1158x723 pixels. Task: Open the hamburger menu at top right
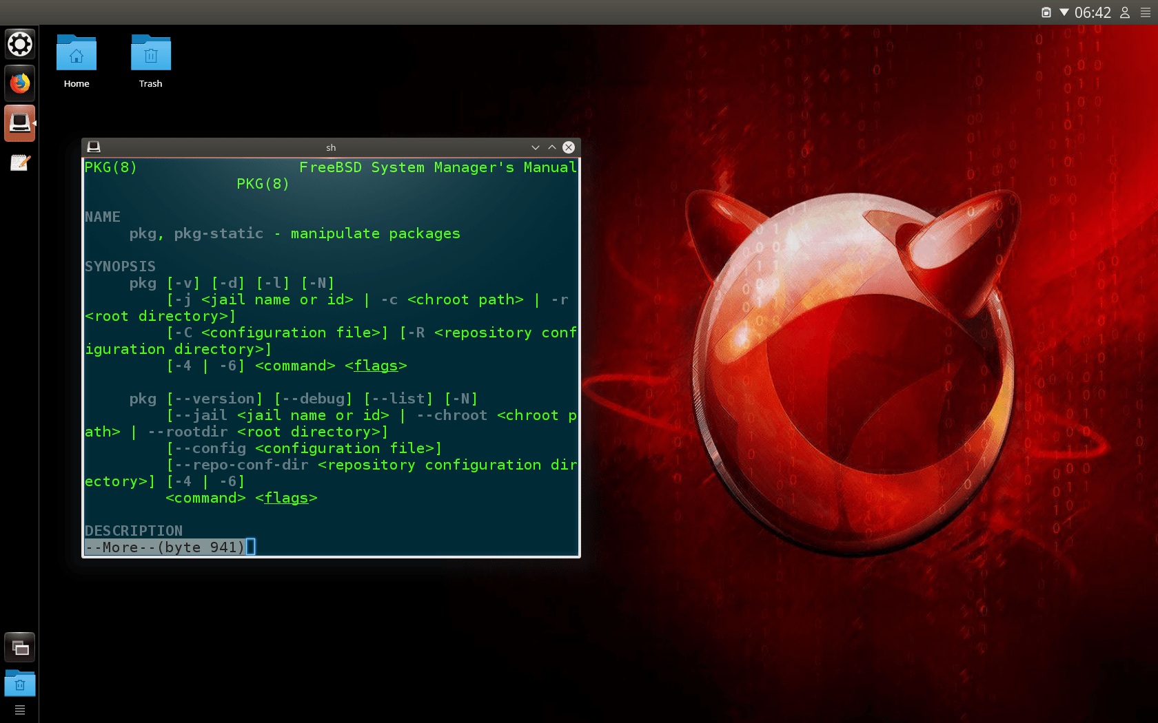[x=1146, y=12]
